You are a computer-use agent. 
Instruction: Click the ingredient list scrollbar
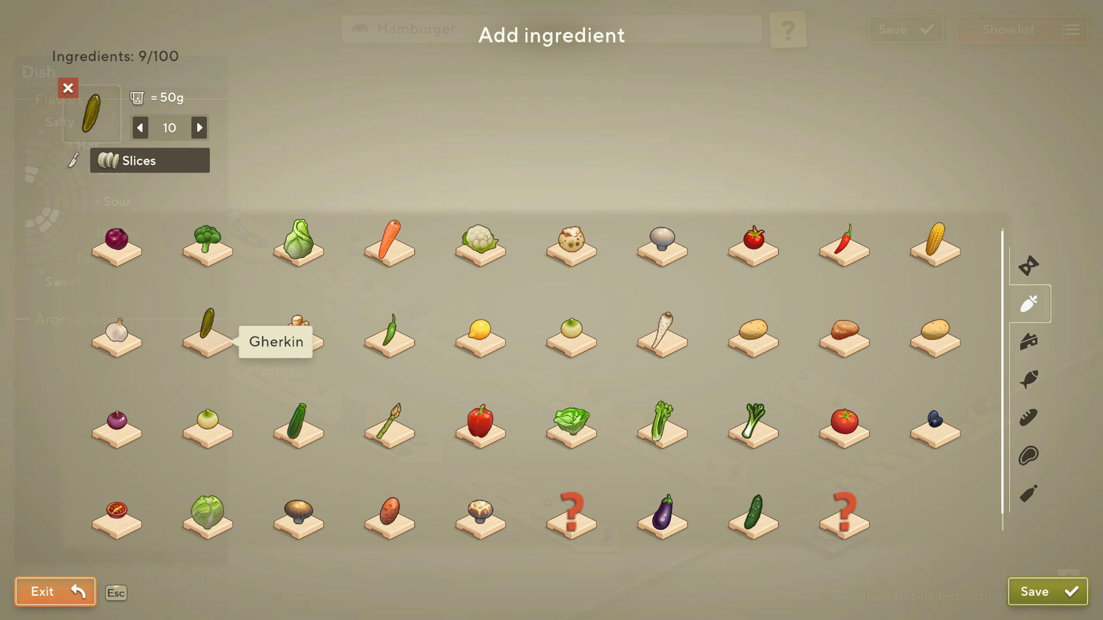(1002, 379)
